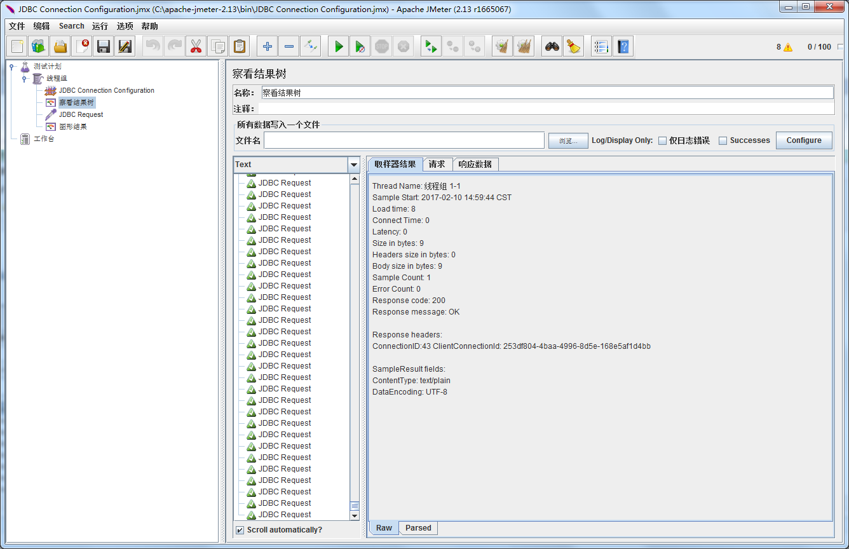The height and width of the screenshot is (549, 849).
Task: Toggle Scroll automatically checkbox
Action: point(240,530)
